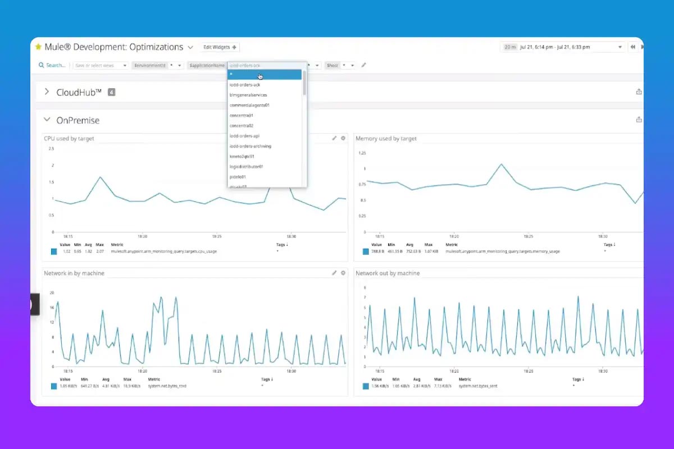Choose concentra02 from the application list

click(265, 125)
